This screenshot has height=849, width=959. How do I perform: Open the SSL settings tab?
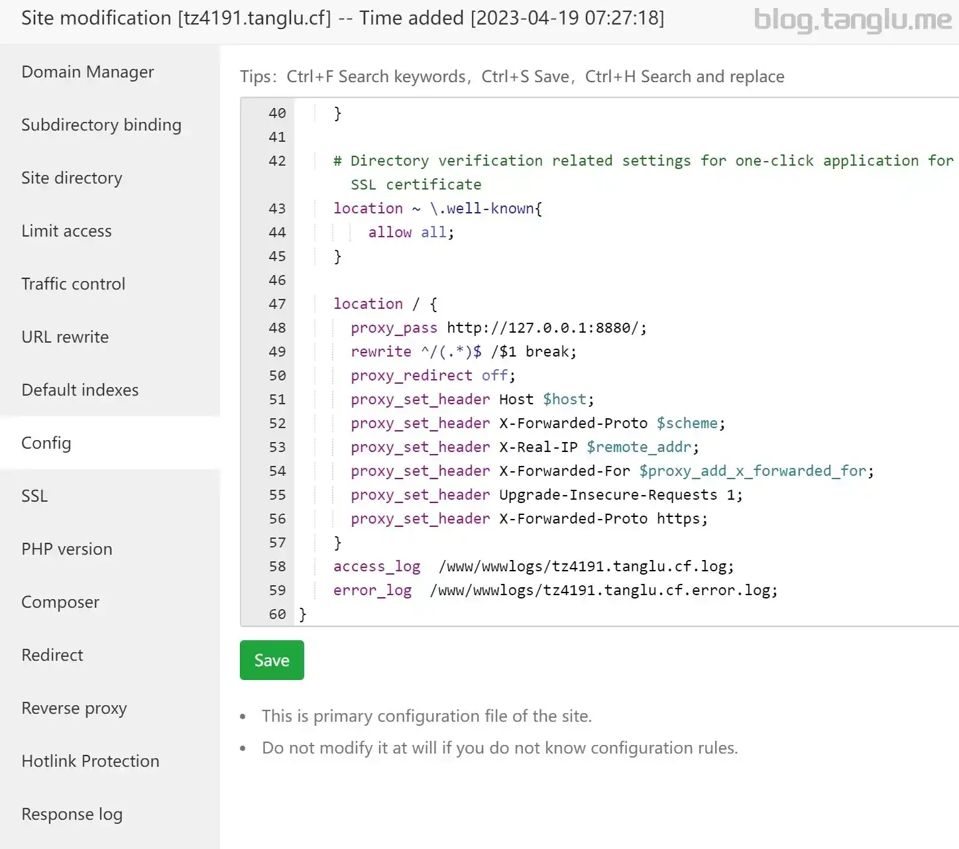pyautogui.click(x=34, y=496)
